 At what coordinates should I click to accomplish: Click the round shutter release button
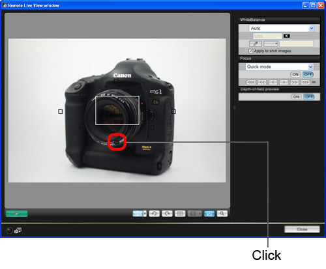pos(9,230)
